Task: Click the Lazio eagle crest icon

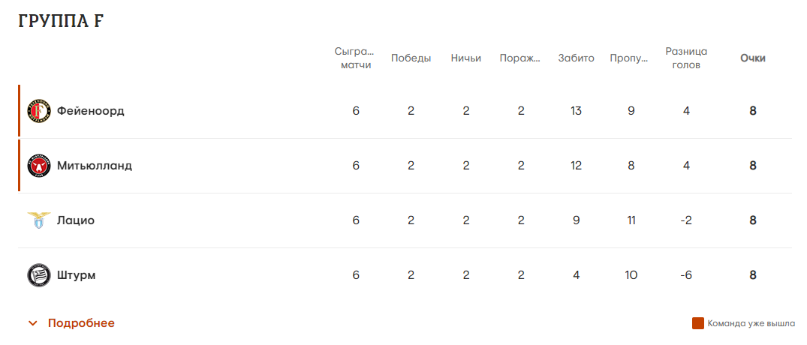Action: [x=38, y=220]
